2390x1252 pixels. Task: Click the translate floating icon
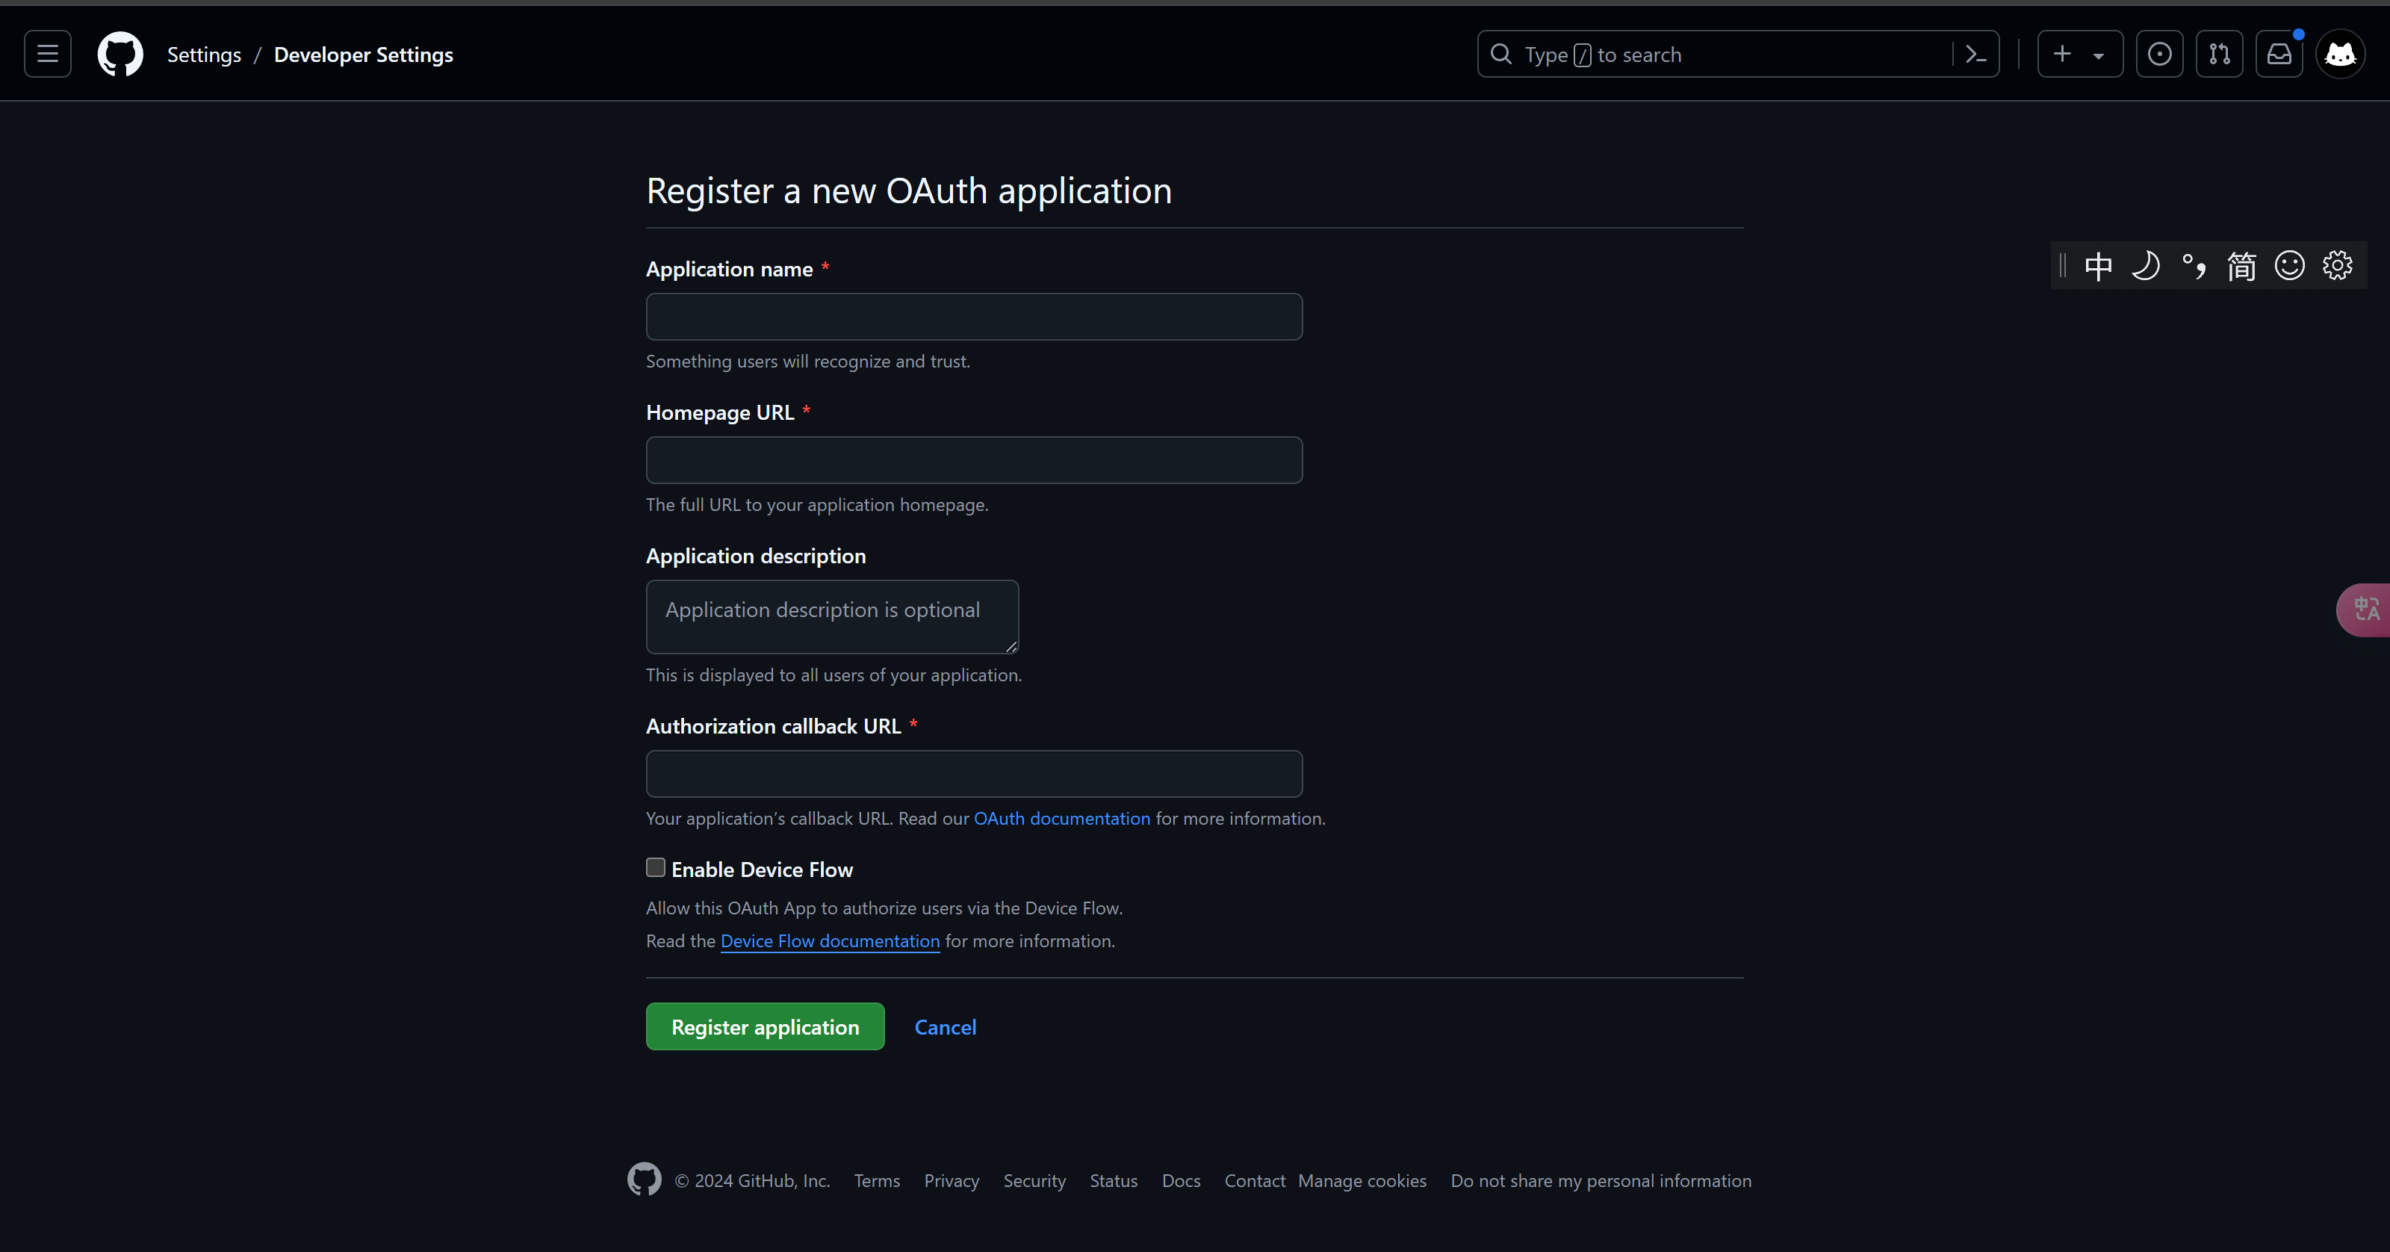[2366, 609]
